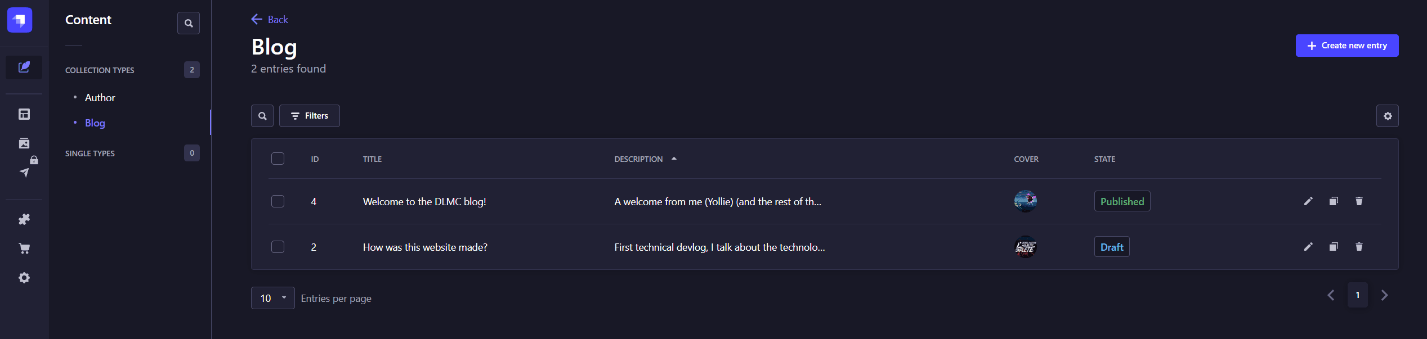Open the Media Library from the sidebar

[x=24, y=143]
